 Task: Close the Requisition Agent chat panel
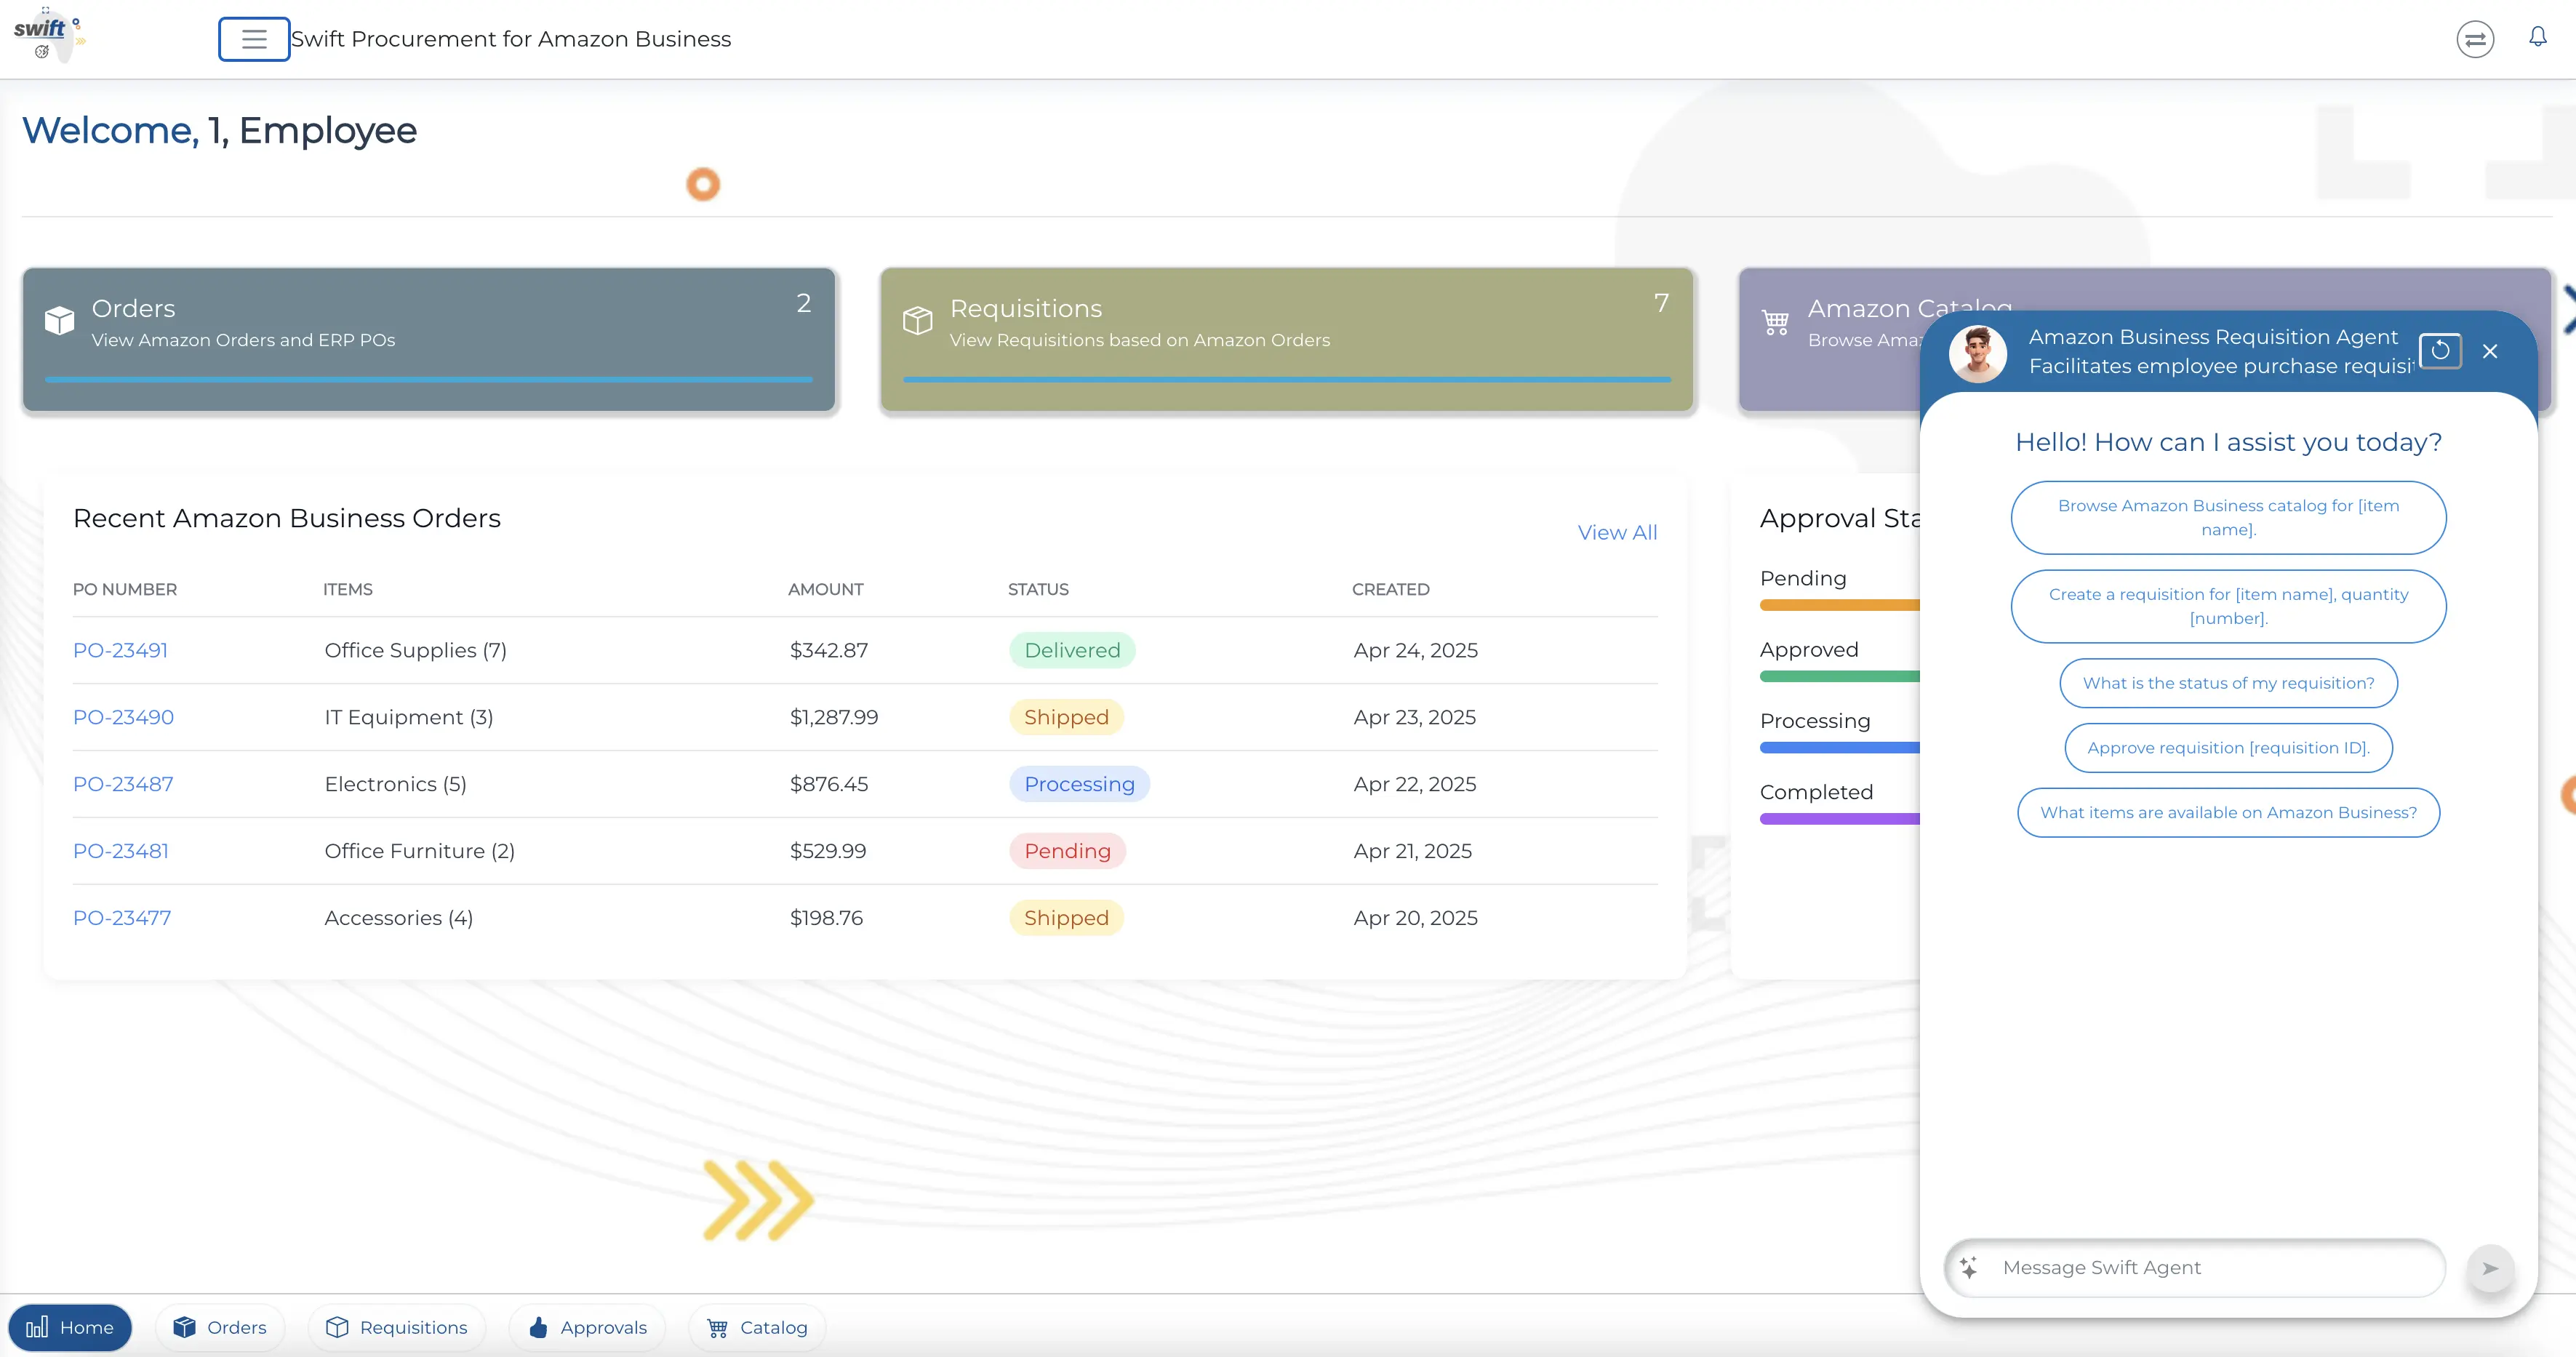pyautogui.click(x=2490, y=351)
